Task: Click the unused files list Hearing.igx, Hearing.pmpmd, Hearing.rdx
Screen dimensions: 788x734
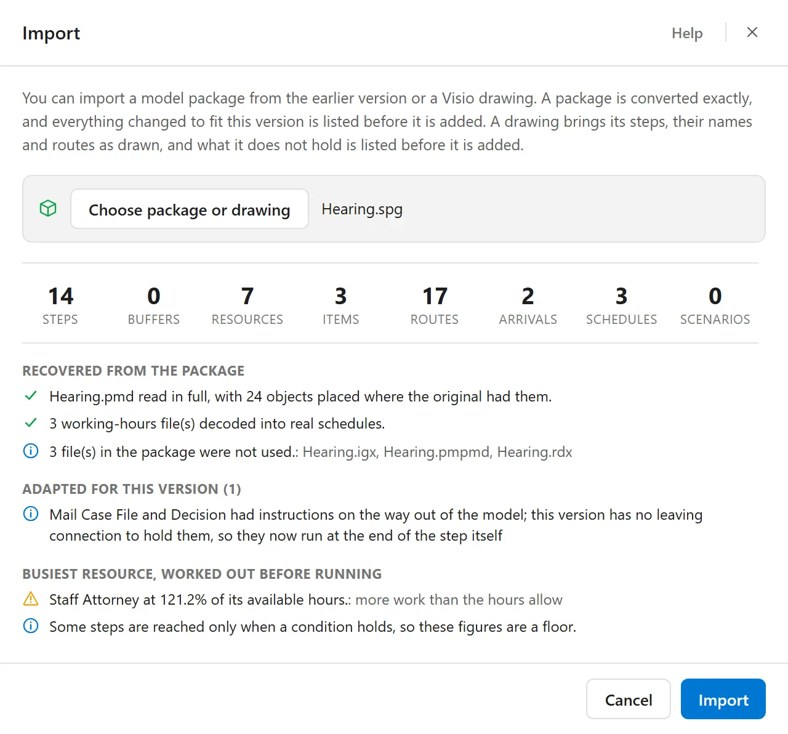Action: pyautogui.click(x=438, y=452)
